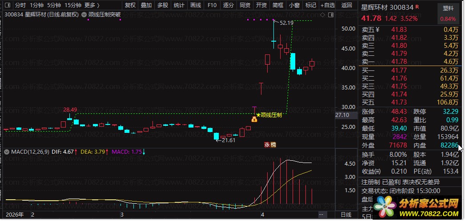Click the 21.61 low price label

point(228,140)
